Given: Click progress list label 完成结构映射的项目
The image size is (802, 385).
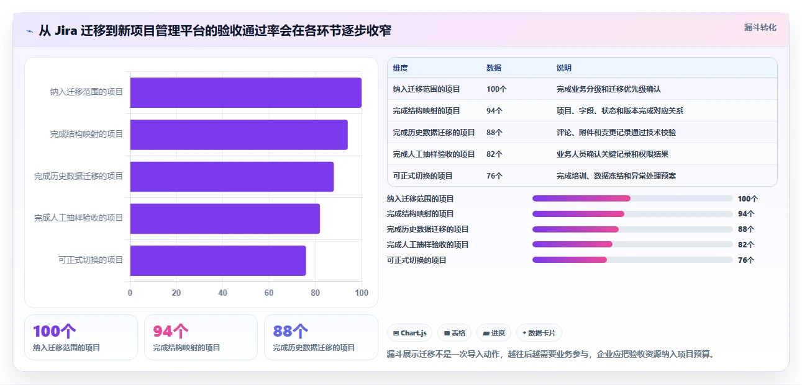Looking at the screenshot, I should tap(421, 214).
